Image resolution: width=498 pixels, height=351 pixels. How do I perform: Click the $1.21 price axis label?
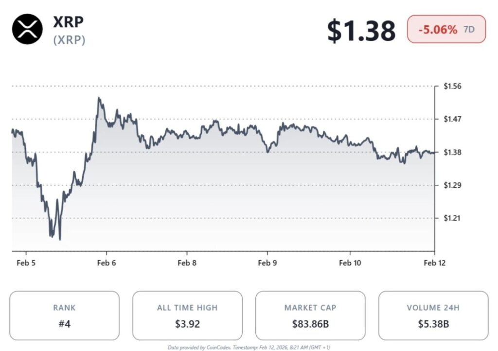[452, 218]
